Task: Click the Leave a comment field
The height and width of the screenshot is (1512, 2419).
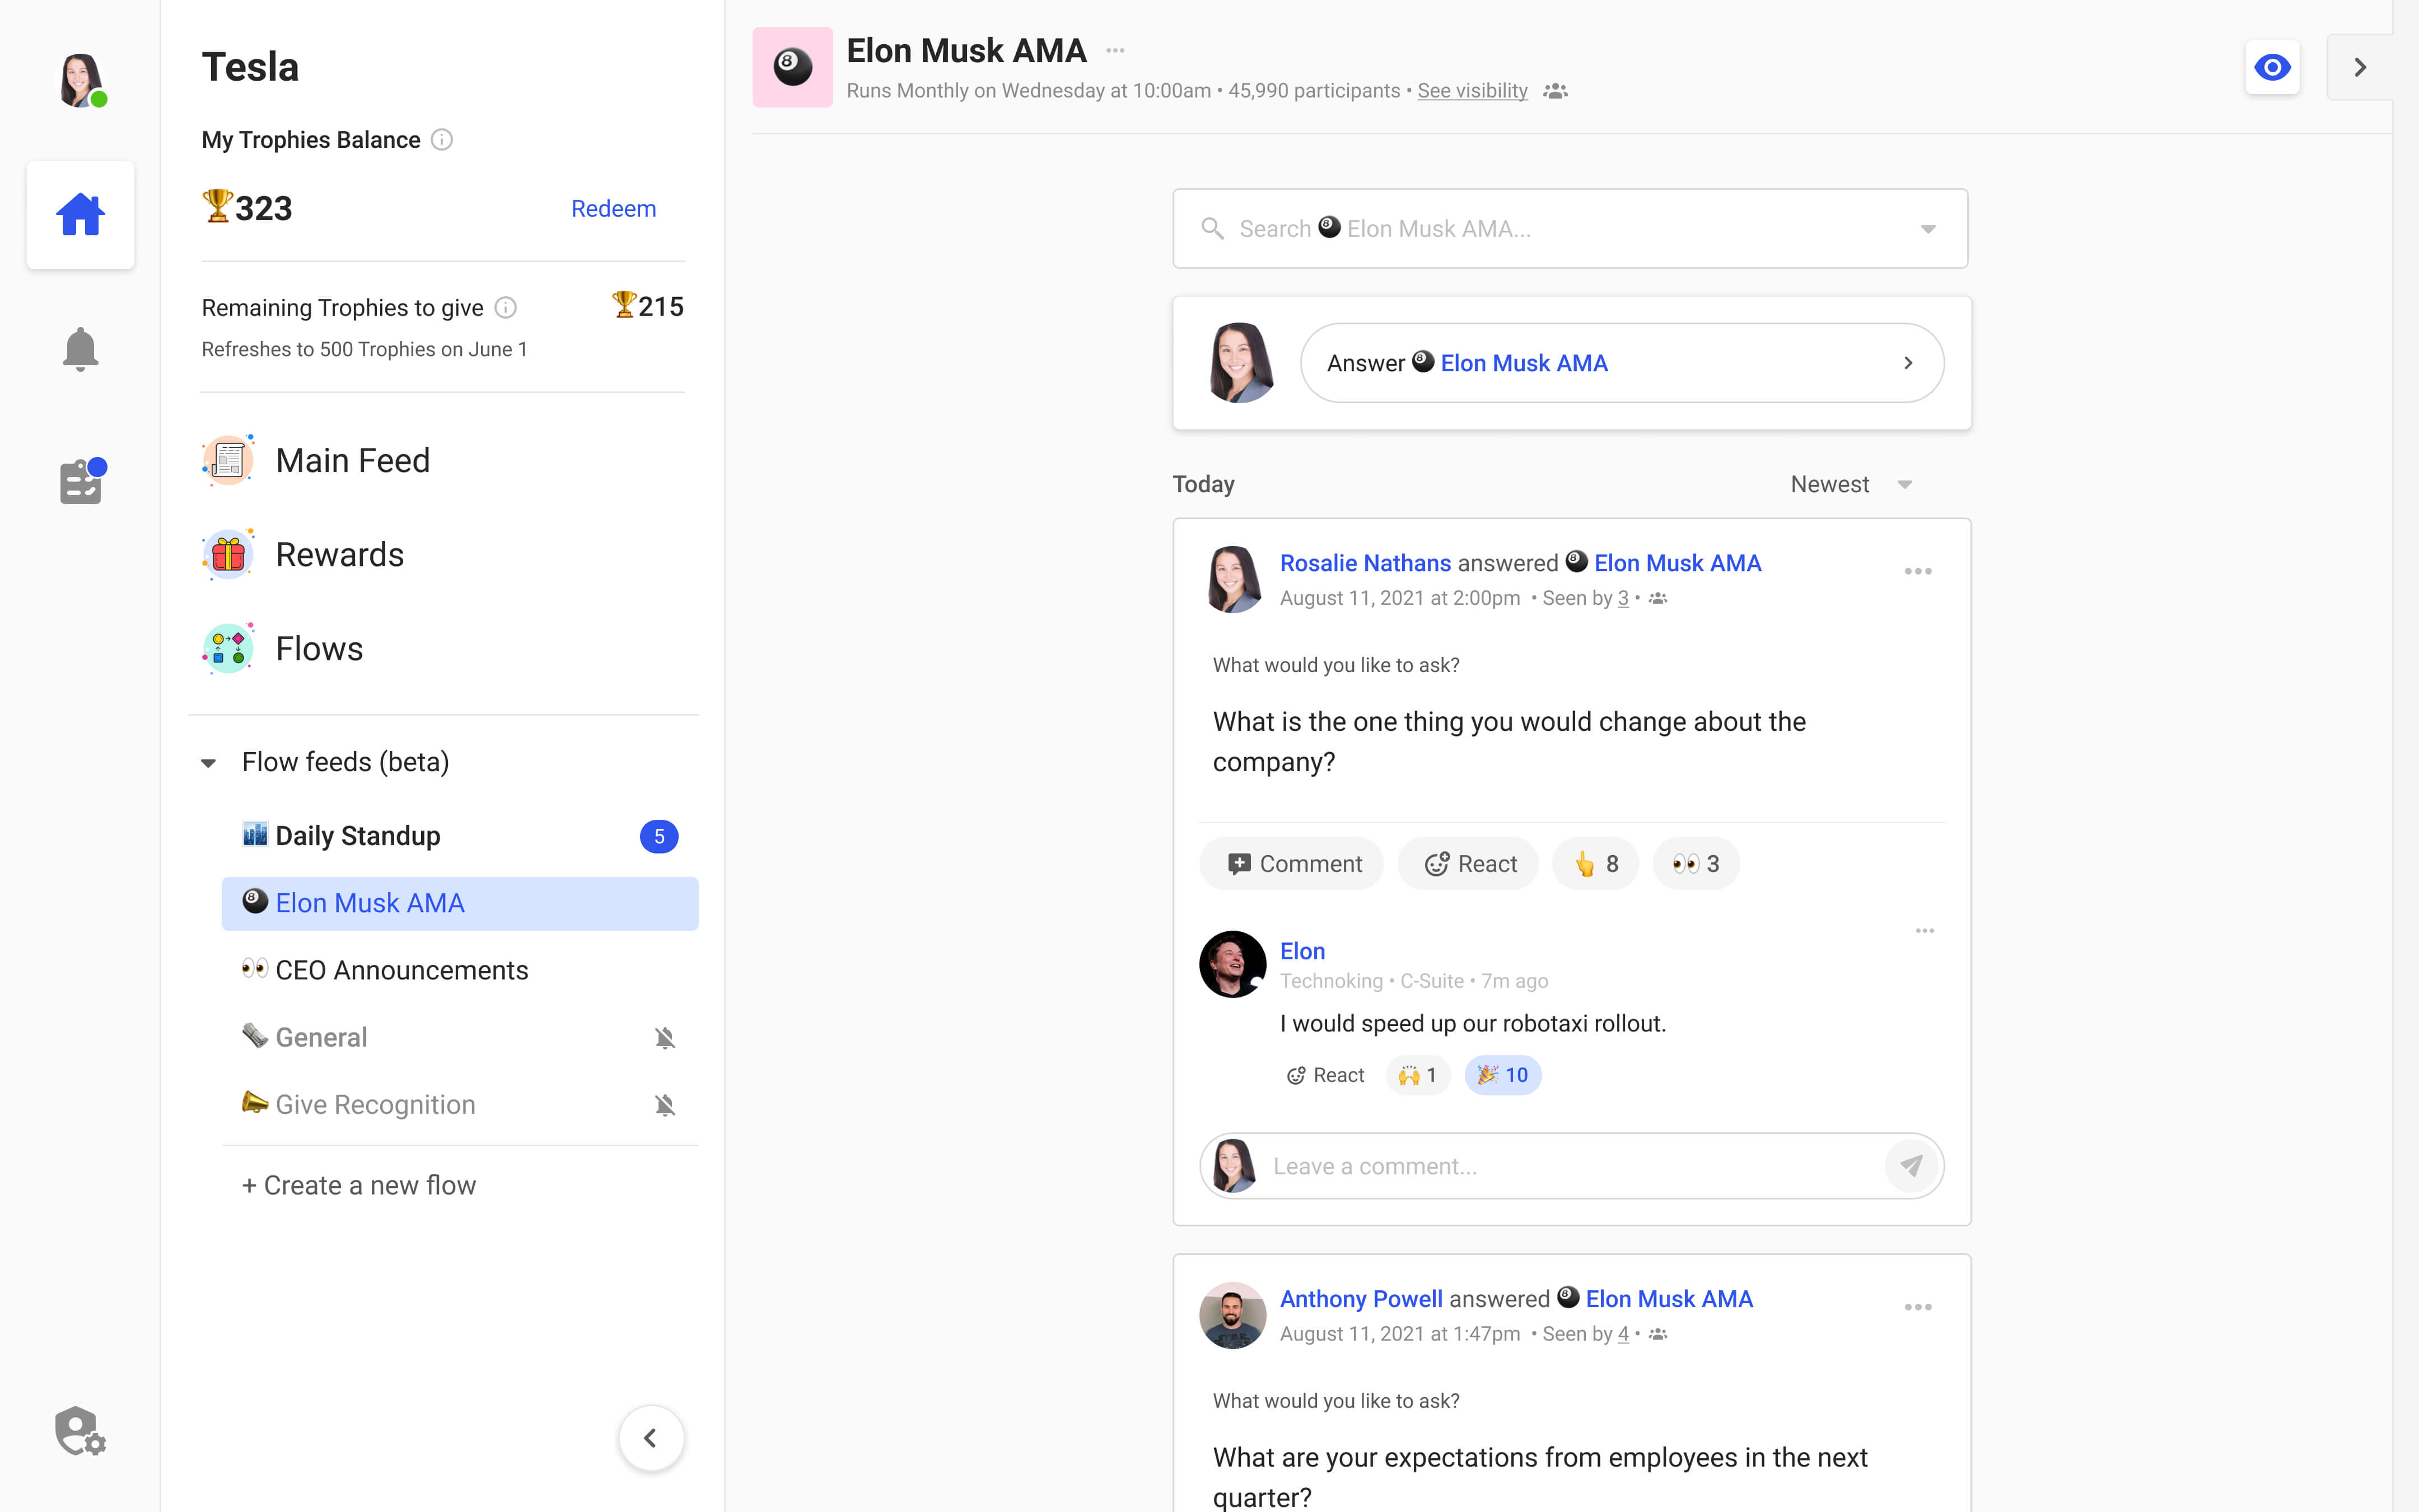Action: 1570,1166
